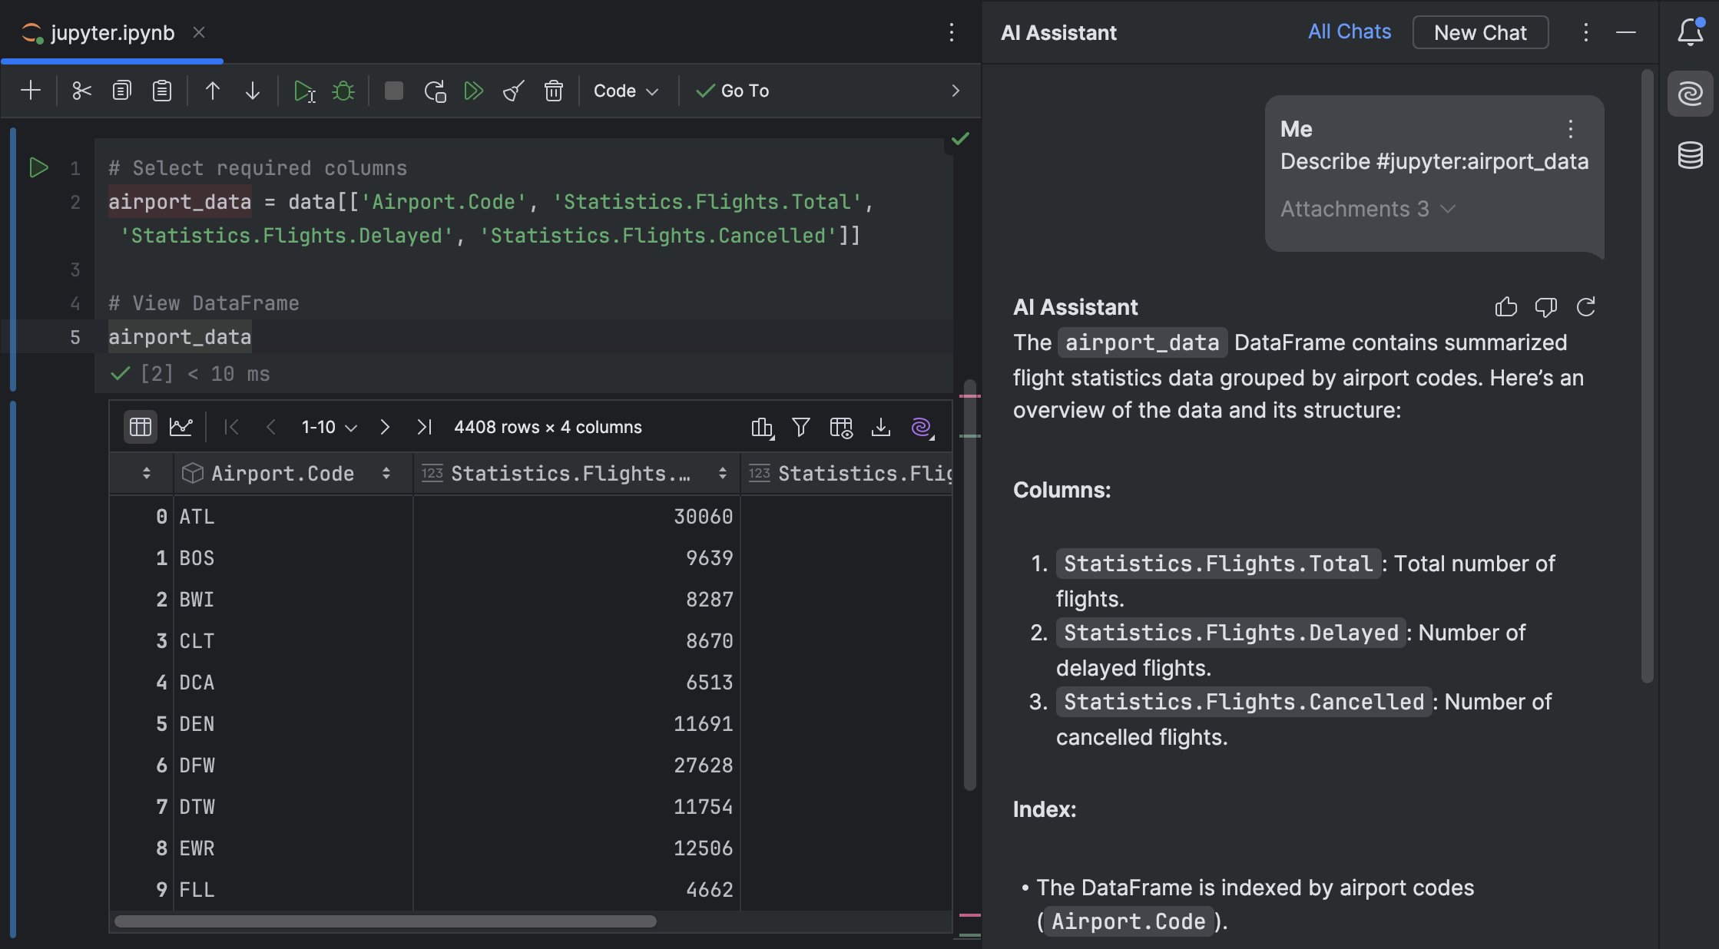The width and height of the screenshot is (1719, 949).
Task: Click the Cut cell scissors icon
Action: click(x=81, y=91)
